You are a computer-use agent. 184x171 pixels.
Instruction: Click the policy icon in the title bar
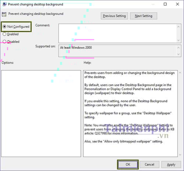pos(4,4)
